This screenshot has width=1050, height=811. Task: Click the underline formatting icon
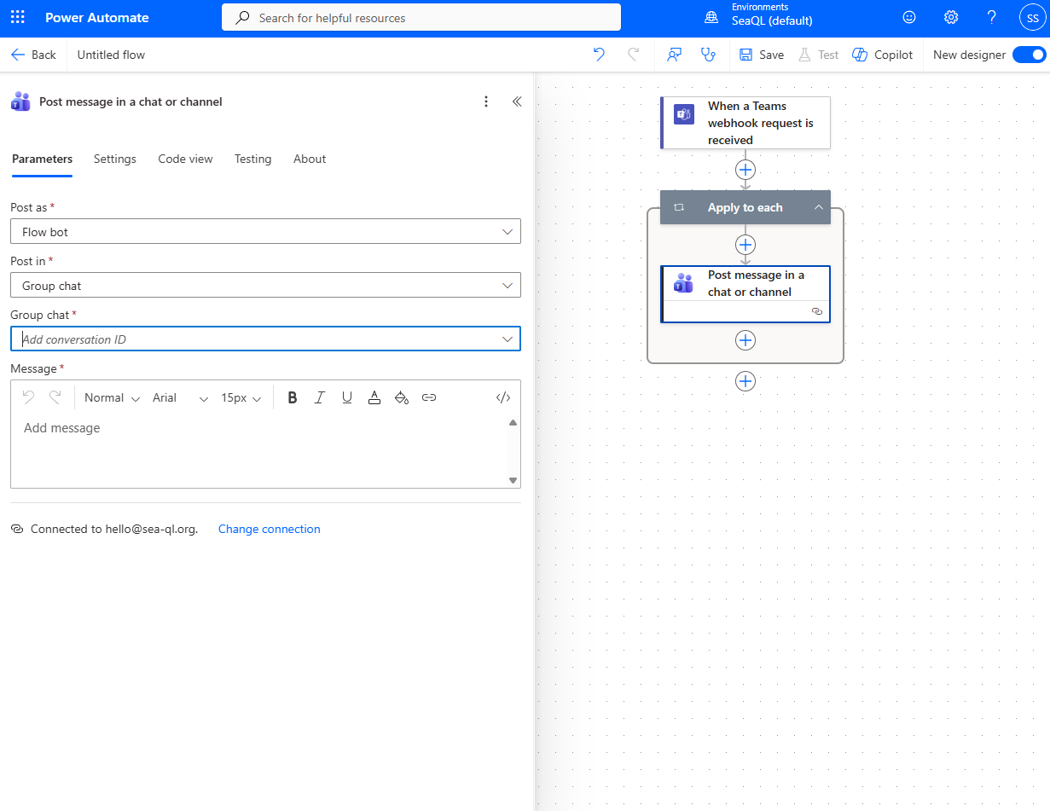pyautogui.click(x=347, y=397)
